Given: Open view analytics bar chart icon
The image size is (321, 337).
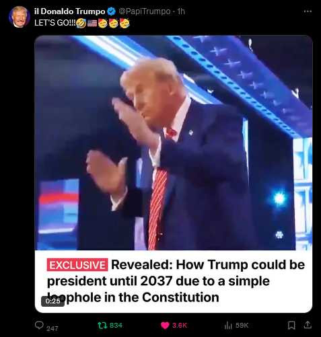Looking at the screenshot, I should pyautogui.click(x=228, y=326).
